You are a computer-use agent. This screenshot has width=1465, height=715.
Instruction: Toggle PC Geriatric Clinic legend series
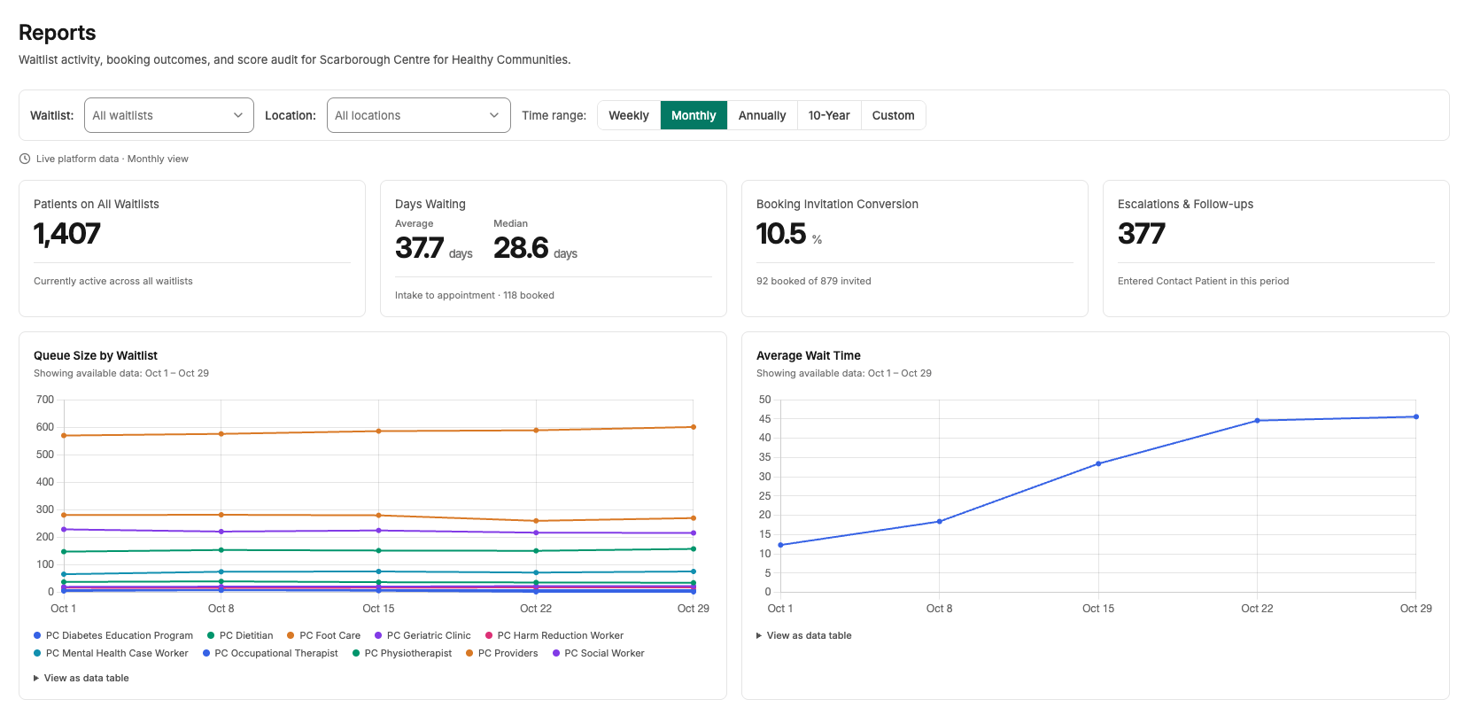(422, 635)
